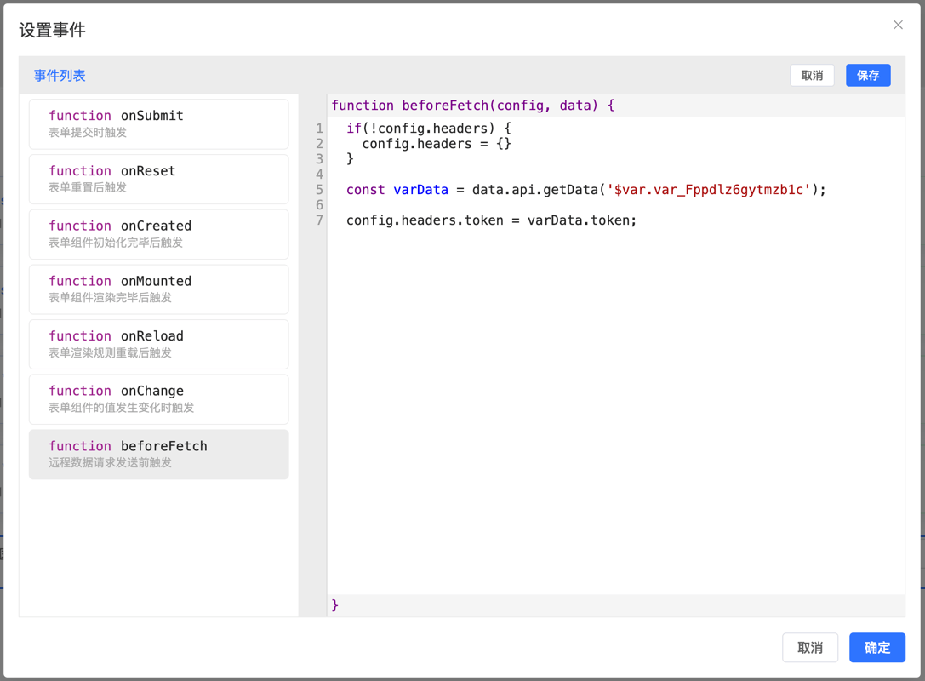This screenshot has height=681, width=925.
Task: Confirm with the blue 确定 button
Action: point(876,648)
